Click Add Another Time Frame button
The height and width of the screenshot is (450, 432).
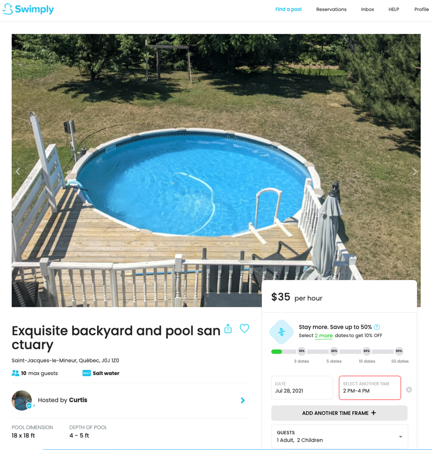coord(339,413)
